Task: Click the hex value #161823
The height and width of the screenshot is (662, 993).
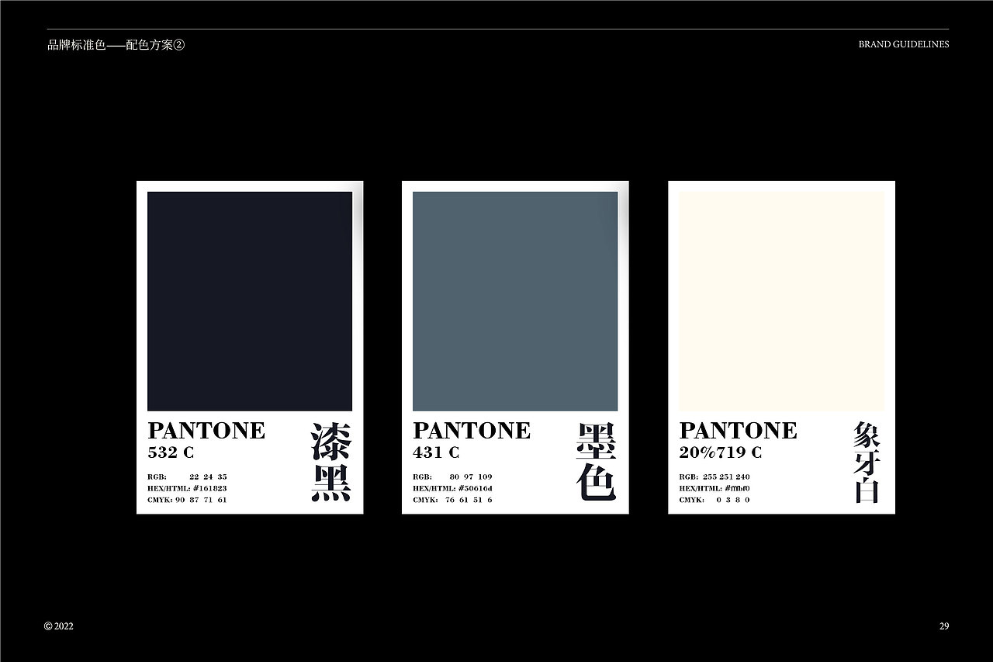Action: click(x=209, y=488)
